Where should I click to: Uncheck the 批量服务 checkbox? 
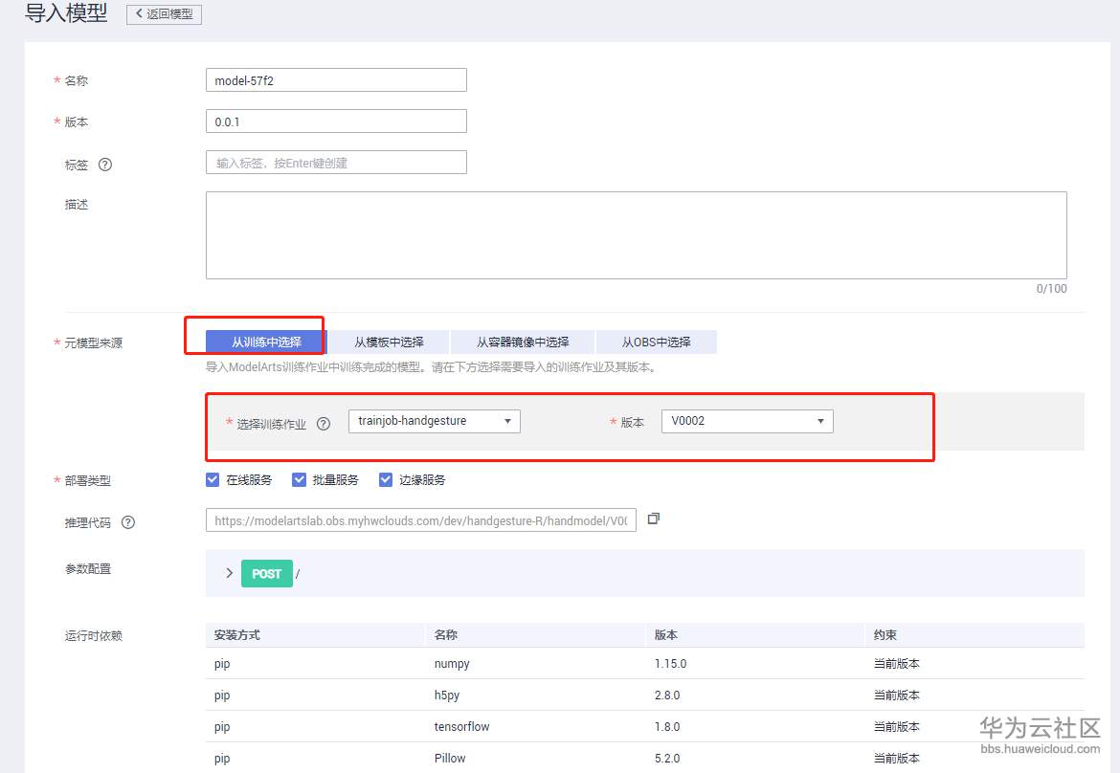299,479
